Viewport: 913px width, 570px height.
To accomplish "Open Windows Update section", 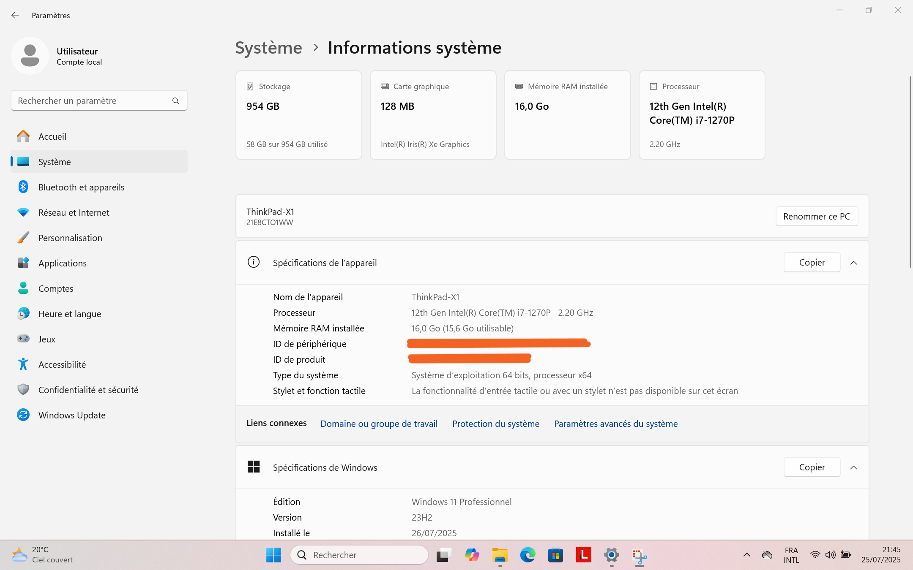I will pyautogui.click(x=72, y=415).
